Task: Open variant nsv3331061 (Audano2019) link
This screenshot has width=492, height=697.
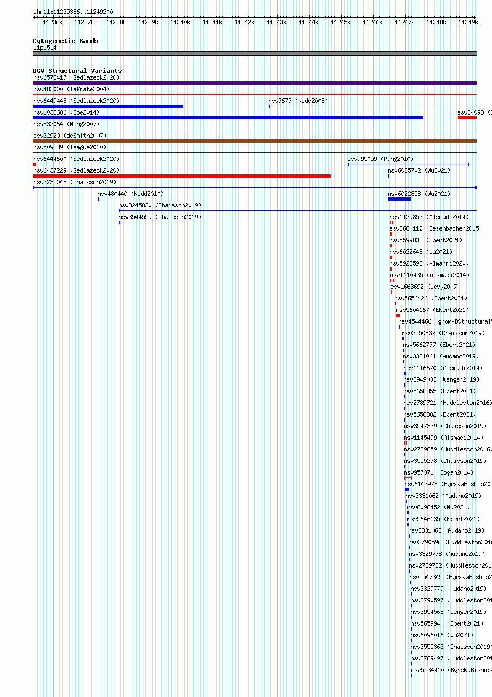Action: pos(441,356)
